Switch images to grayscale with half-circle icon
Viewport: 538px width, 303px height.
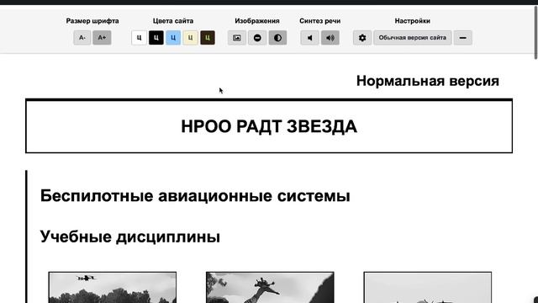point(278,38)
